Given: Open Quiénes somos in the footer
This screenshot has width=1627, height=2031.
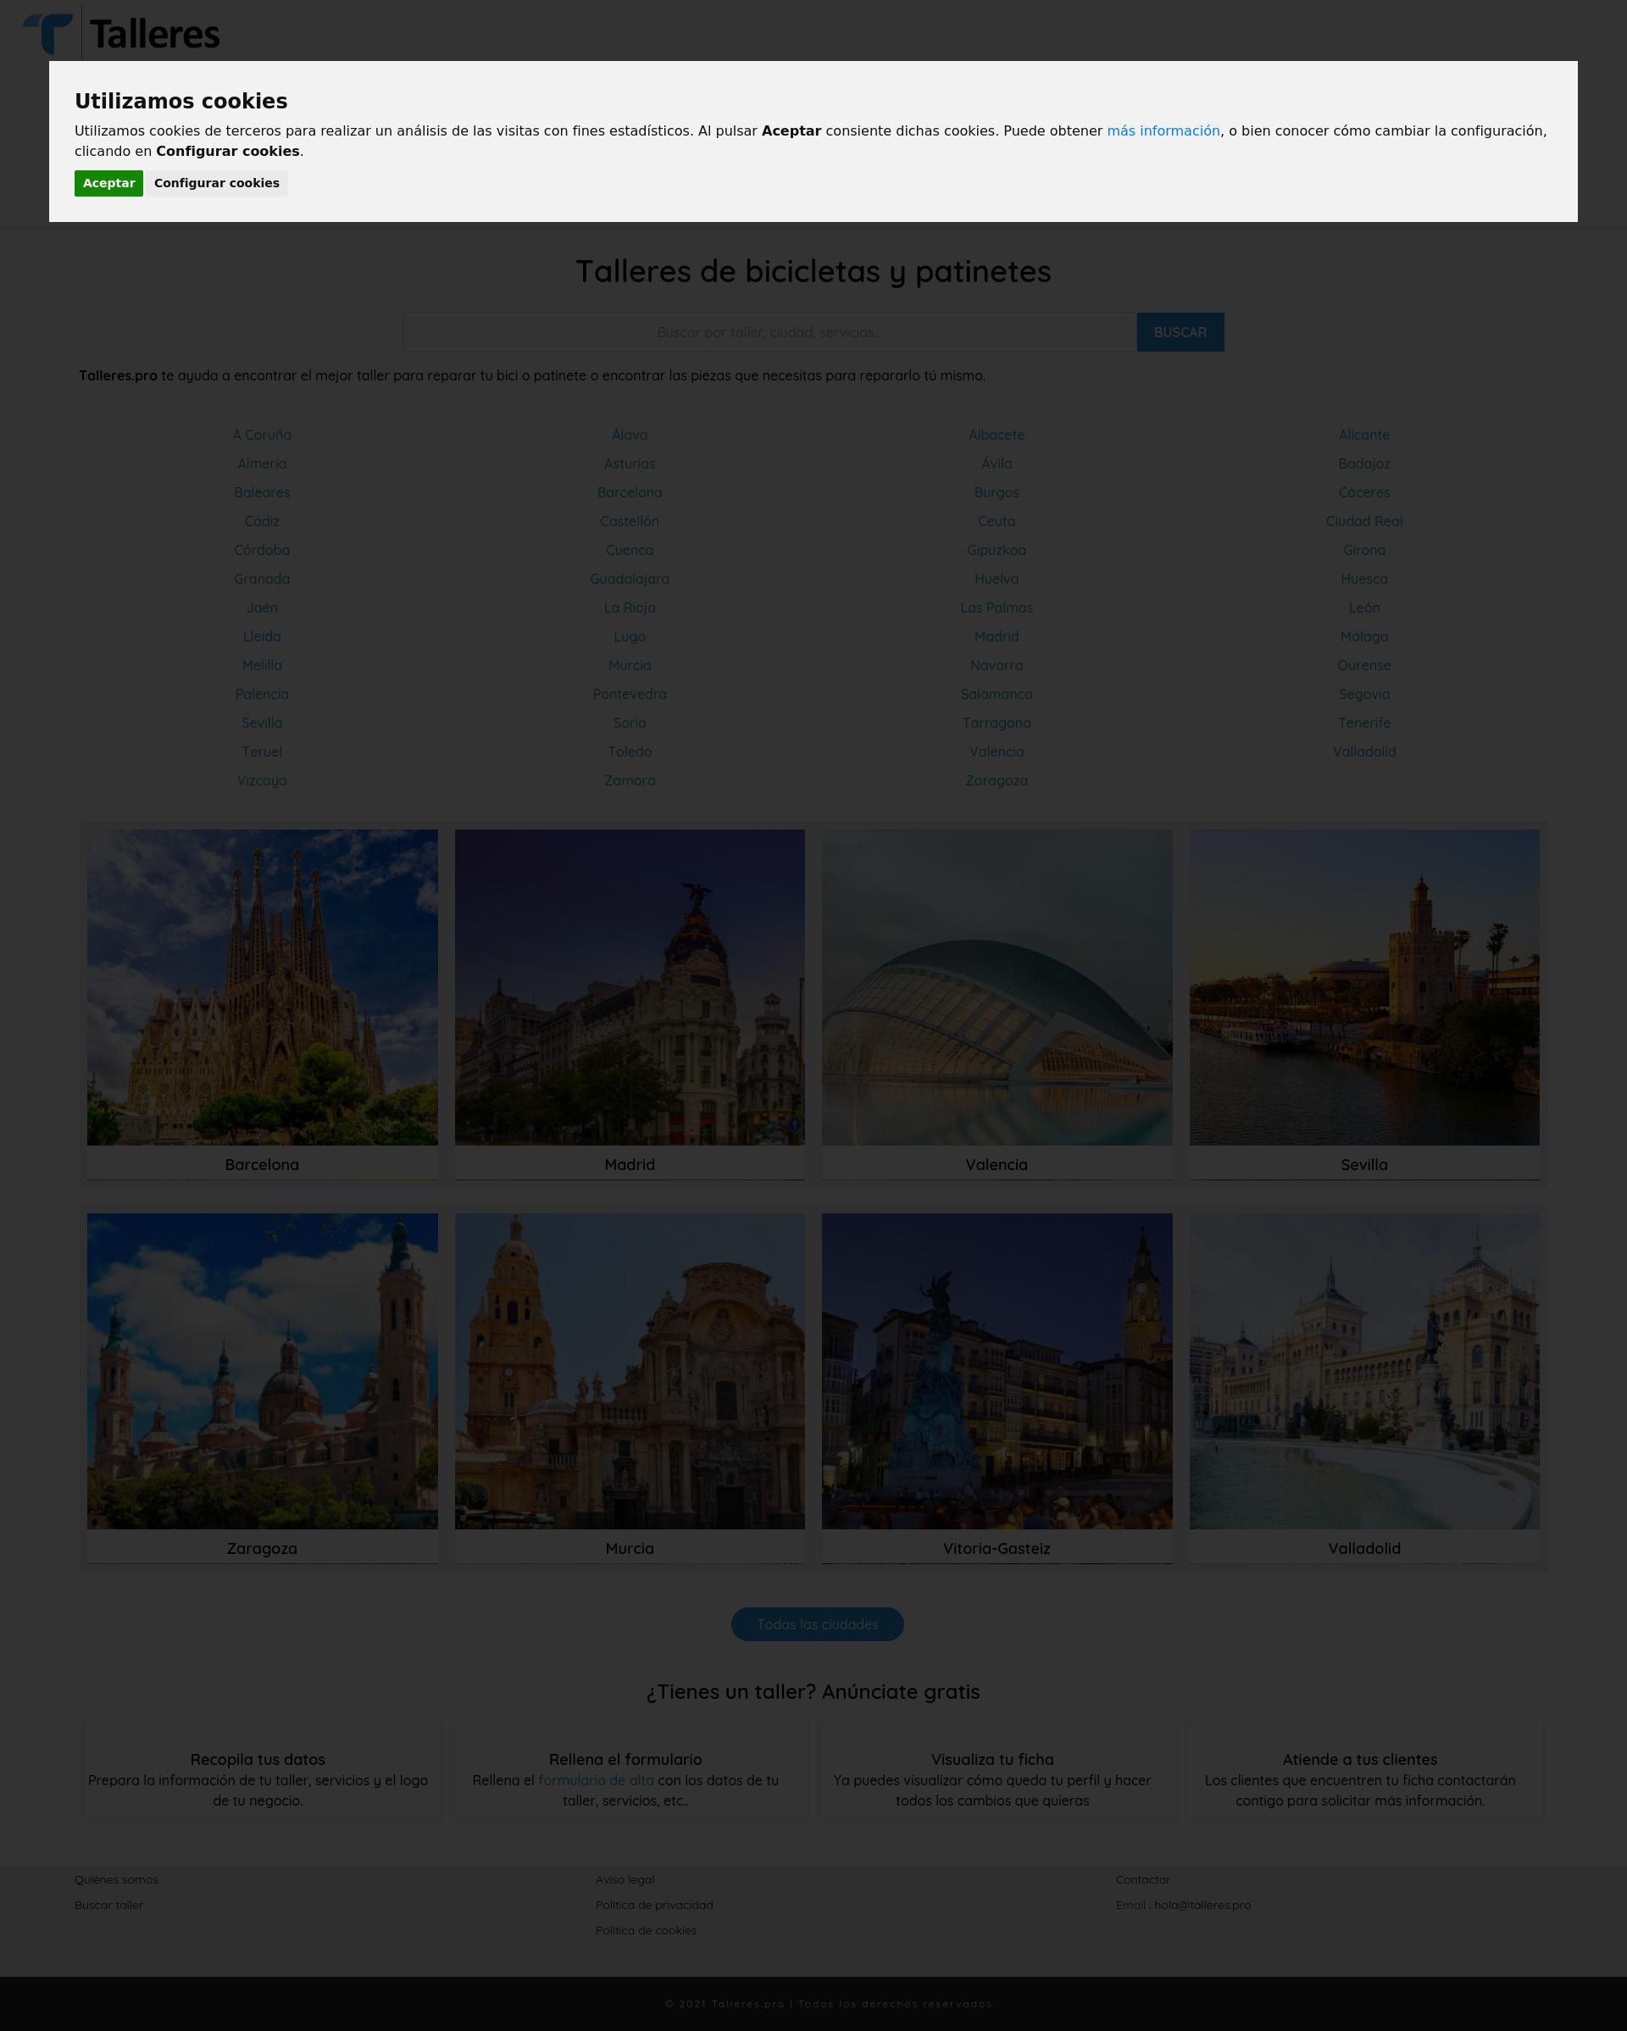Looking at the screenshot, I should click(116, 1879).
